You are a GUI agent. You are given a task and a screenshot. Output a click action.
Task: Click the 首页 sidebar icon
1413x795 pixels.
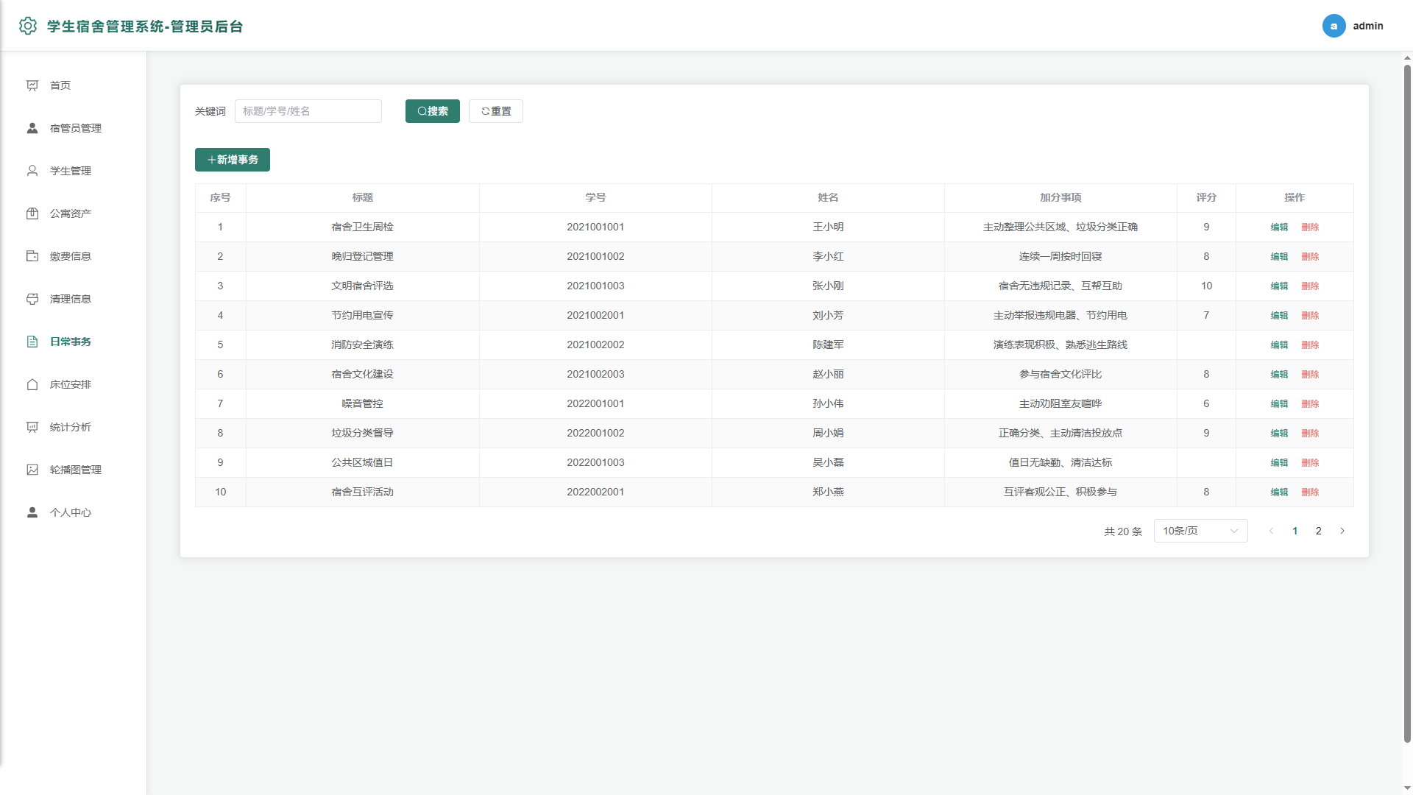point(32,85)
